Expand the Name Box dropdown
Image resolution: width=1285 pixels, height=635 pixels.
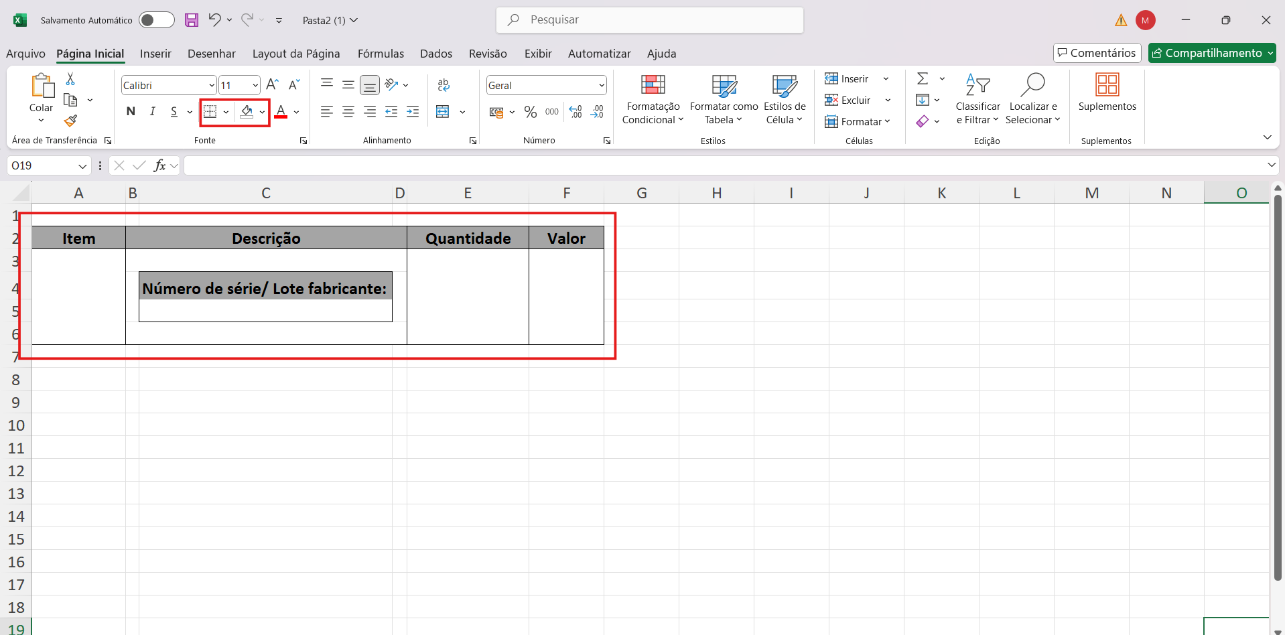tap(82, 165)
